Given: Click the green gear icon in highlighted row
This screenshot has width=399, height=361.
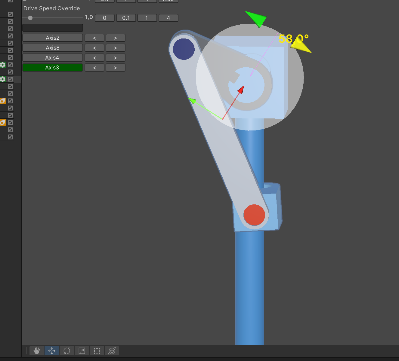Looking at the screenshot, I should click(x=3, y=79).
